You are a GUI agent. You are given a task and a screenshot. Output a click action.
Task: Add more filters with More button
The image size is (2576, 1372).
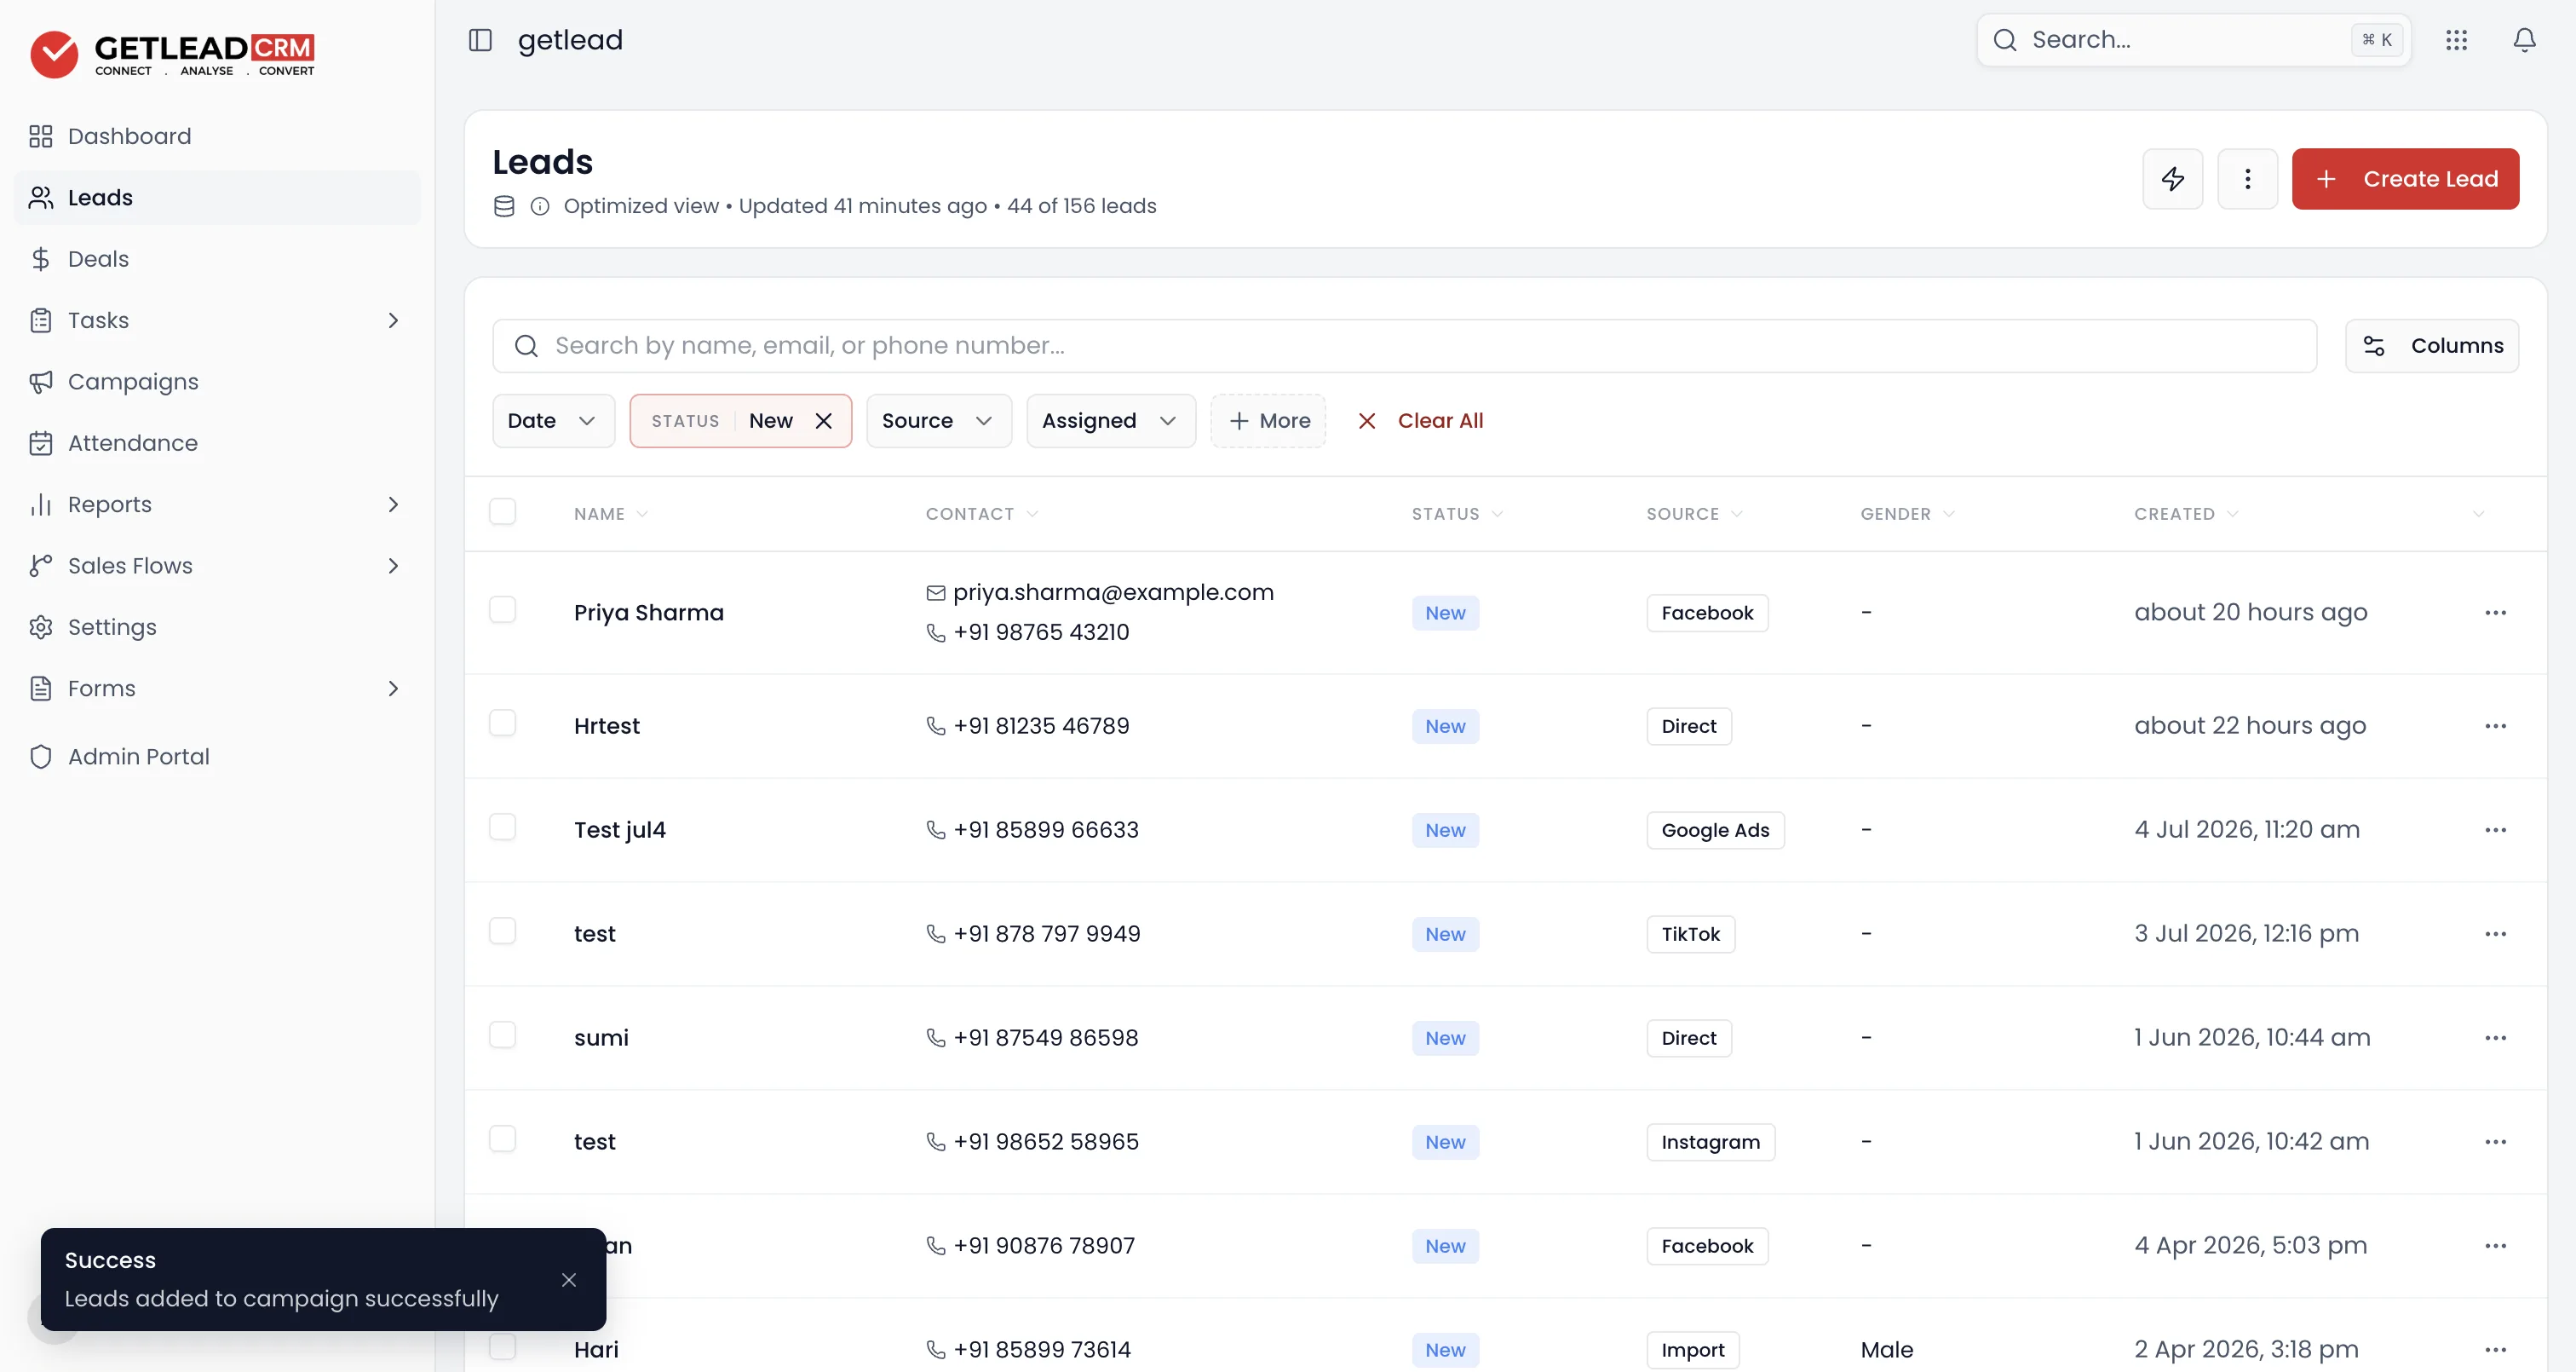coord(1268,421)
